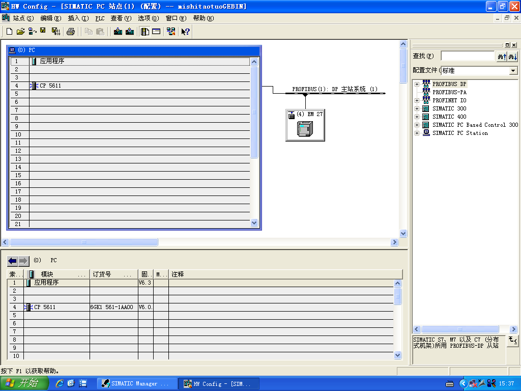521x391 pixels.
Task: Click the Save and Compile icon
Action: coord(56,32)
